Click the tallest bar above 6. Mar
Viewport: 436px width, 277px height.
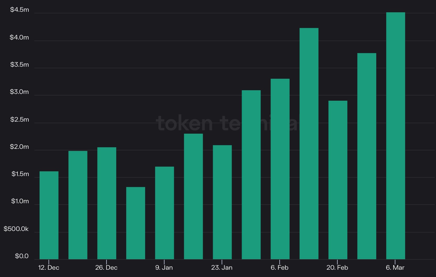tap(395, 136)
